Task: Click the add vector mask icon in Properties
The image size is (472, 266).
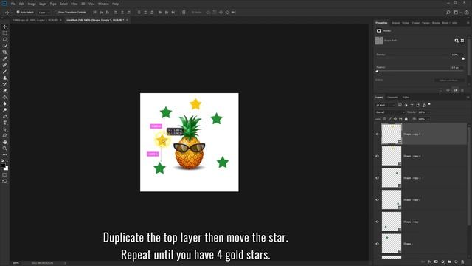Action: 462,41
